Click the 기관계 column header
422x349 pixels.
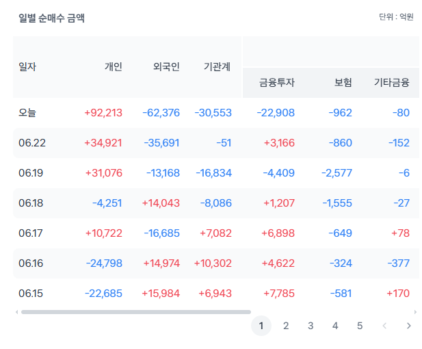pyautogui.click(x=217, y=66)
